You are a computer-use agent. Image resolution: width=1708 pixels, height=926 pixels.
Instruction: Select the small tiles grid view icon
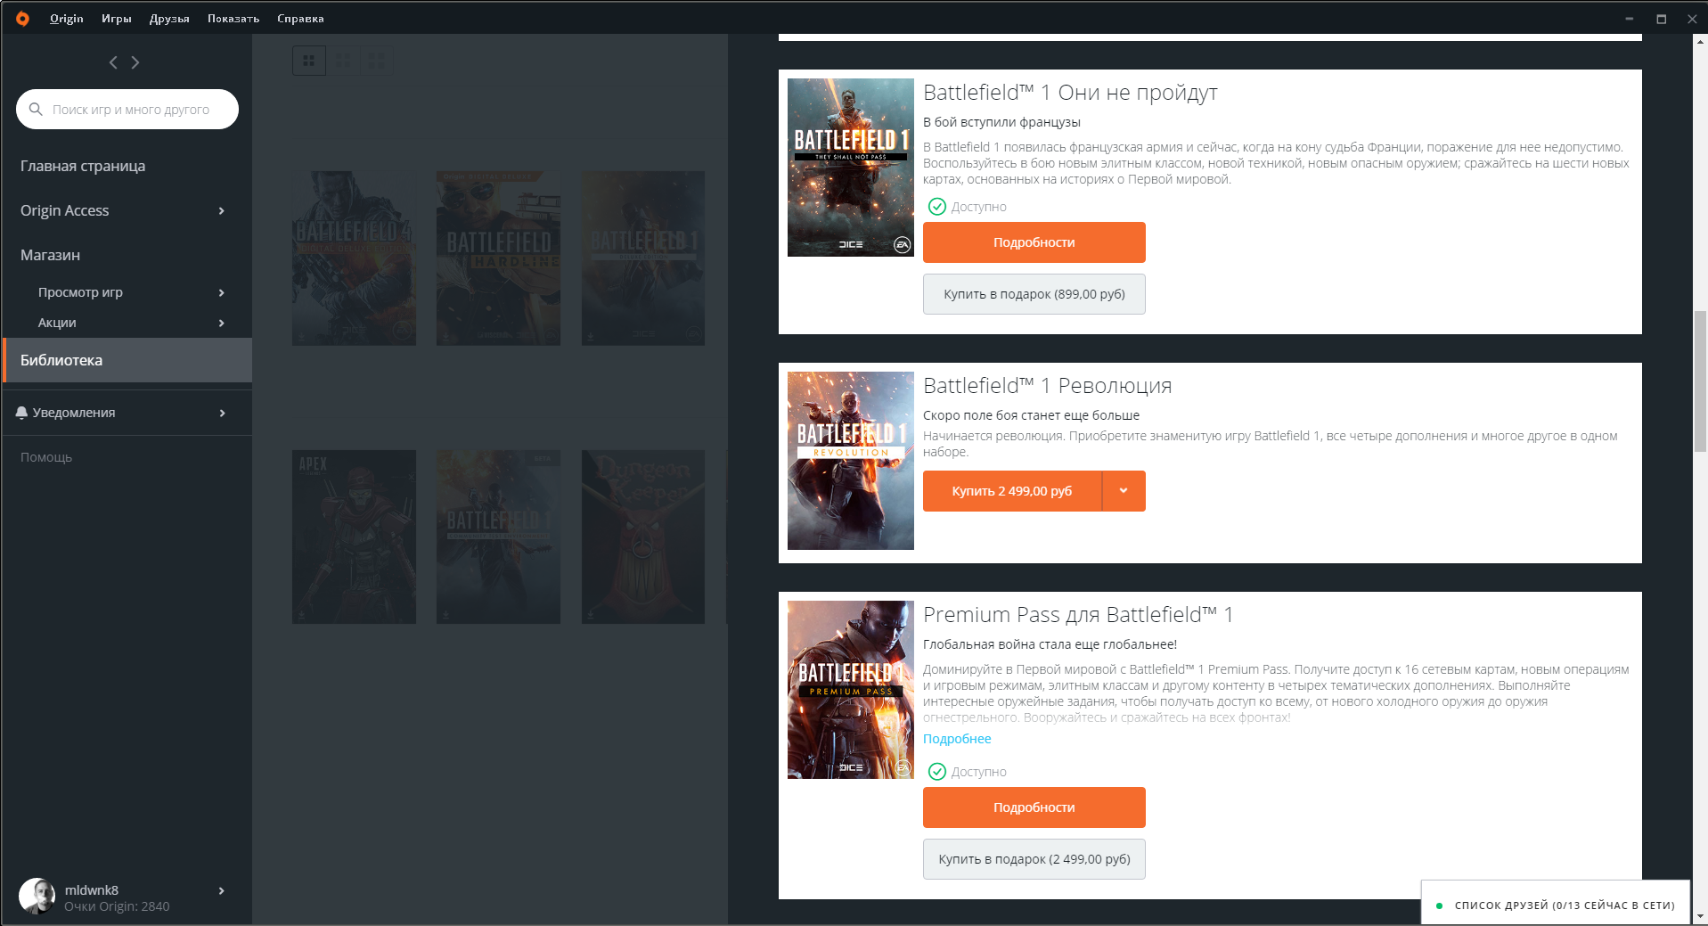tap(376, 61)
